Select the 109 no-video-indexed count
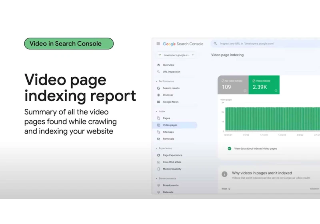 pyautogui.click(x=226, y=87)
